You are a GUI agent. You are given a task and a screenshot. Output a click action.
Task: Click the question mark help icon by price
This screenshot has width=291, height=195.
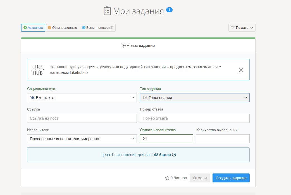click(x=174, y=155)
